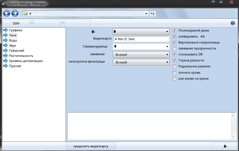Click the пределить видеокарту button
Viewport: 239px width, 151px height.
pos(91,146)
